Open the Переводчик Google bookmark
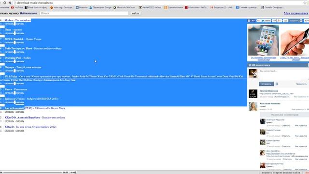This screenshot has height=174, width=309. click(x=100, y=8)
